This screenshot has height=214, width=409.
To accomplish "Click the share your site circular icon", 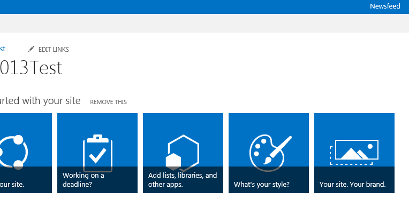I will (x=13, y=152).
